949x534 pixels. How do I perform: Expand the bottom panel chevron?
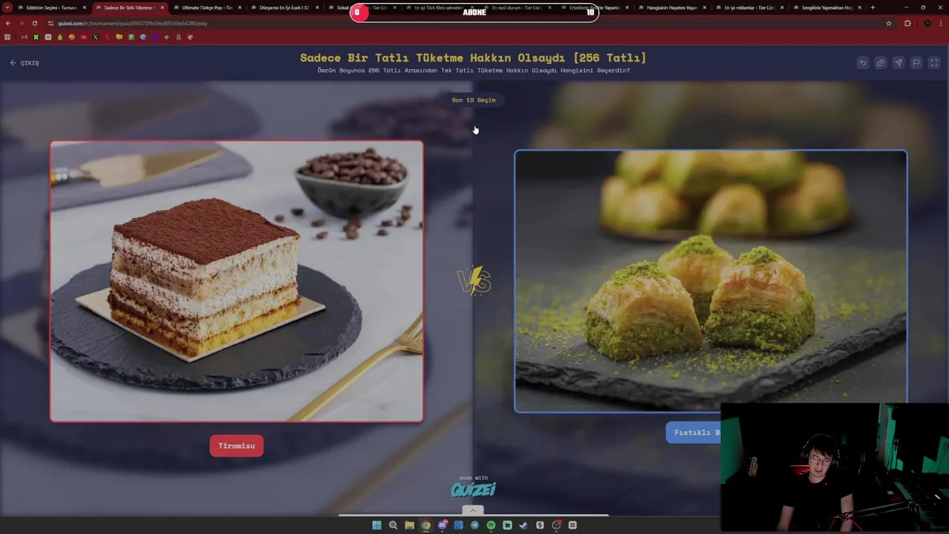(473, 510)
